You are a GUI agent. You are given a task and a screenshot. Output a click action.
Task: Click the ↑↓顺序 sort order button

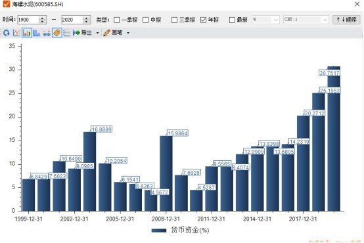pyautogui.click(x=346, y=20)
